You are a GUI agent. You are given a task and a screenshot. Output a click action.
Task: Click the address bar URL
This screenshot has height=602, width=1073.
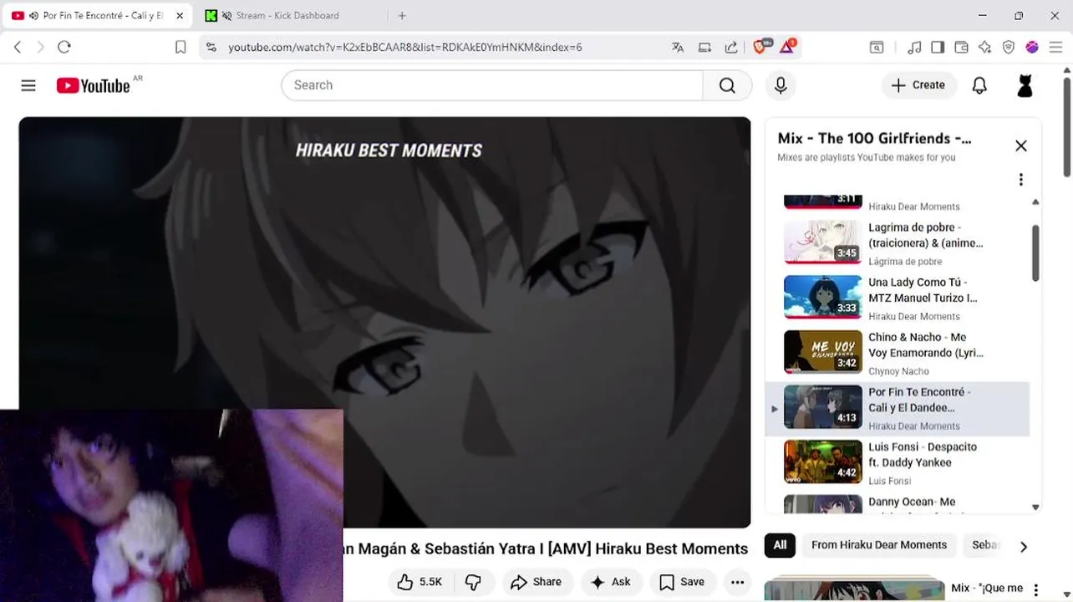point(405,48)
